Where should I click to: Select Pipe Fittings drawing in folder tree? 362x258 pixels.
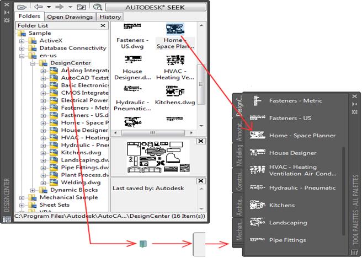tap(84, 168)
